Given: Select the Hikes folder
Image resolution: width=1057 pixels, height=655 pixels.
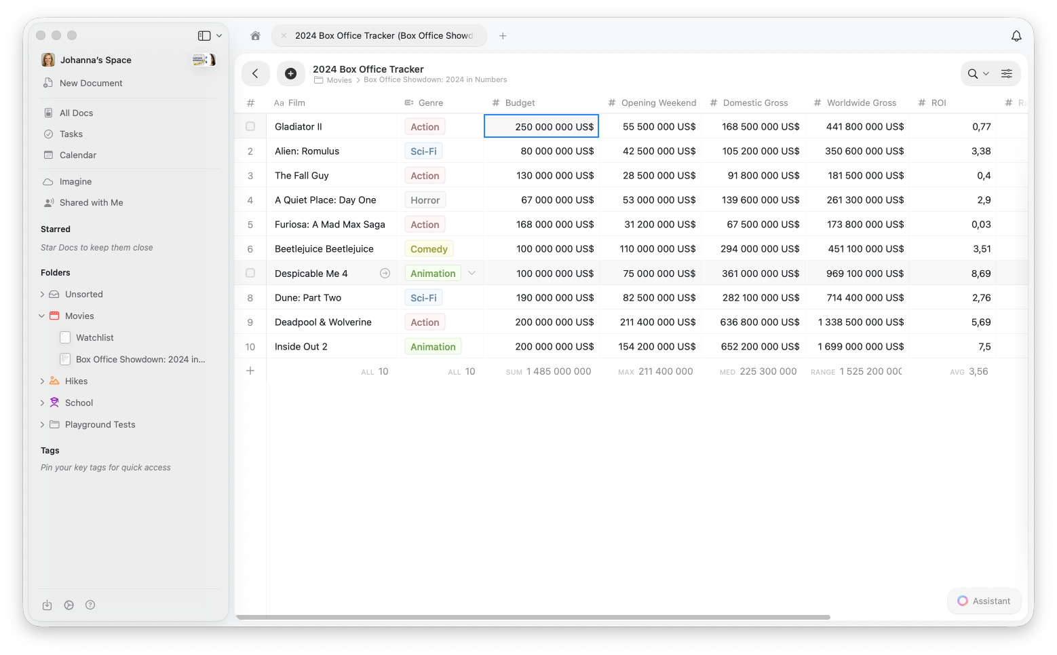Looking at the screenshot, I should (x=76, y=381).
